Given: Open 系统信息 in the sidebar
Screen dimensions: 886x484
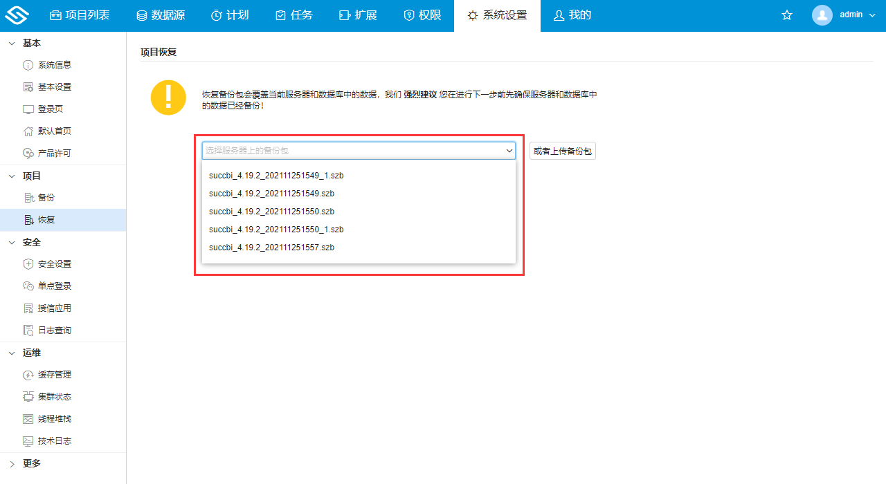Looking at the screenshot, I should click(54, 65).
